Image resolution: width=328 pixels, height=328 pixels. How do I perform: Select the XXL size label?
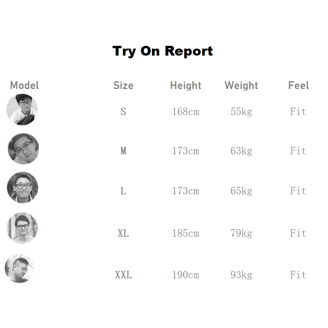point(123,275)
